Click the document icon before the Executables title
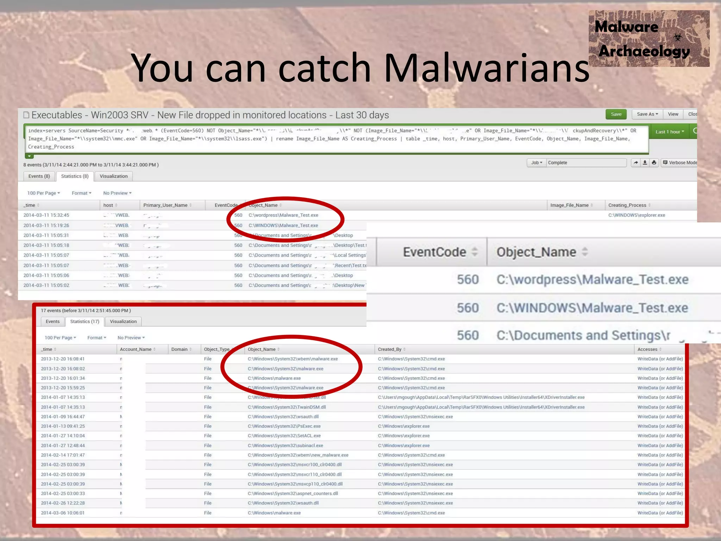 26,115
